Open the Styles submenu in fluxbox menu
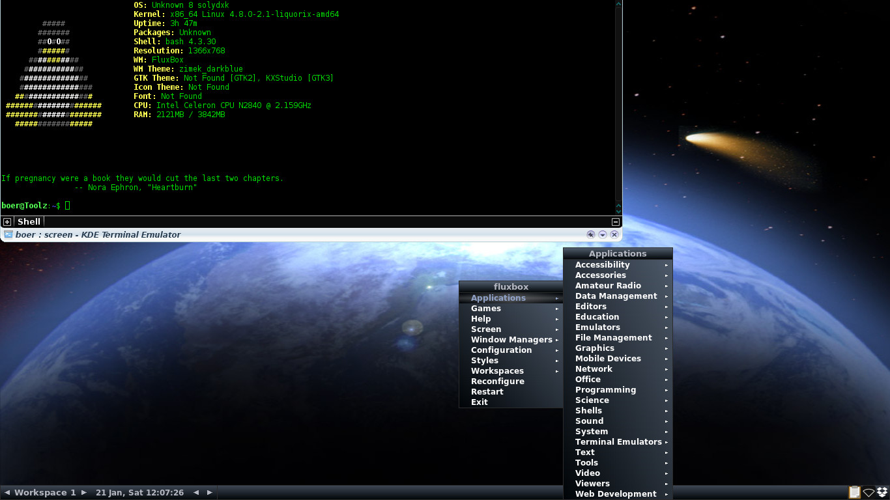 click(x=485, y=361)
